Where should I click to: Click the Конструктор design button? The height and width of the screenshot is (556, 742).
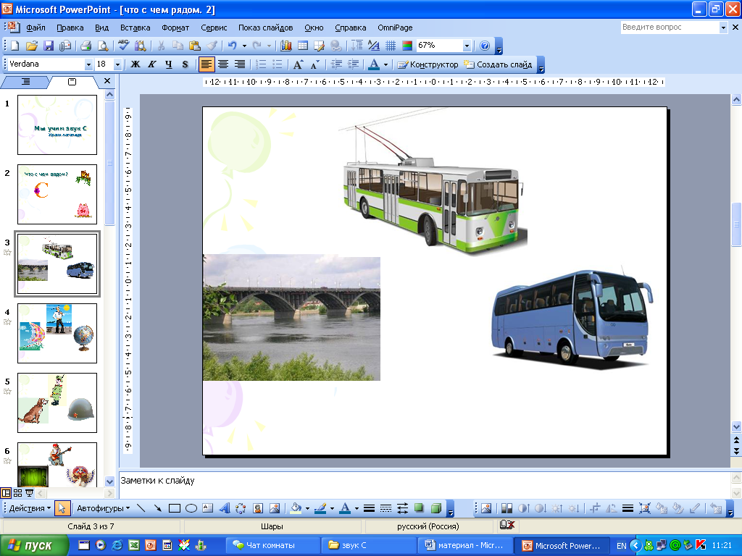[428, 64]
